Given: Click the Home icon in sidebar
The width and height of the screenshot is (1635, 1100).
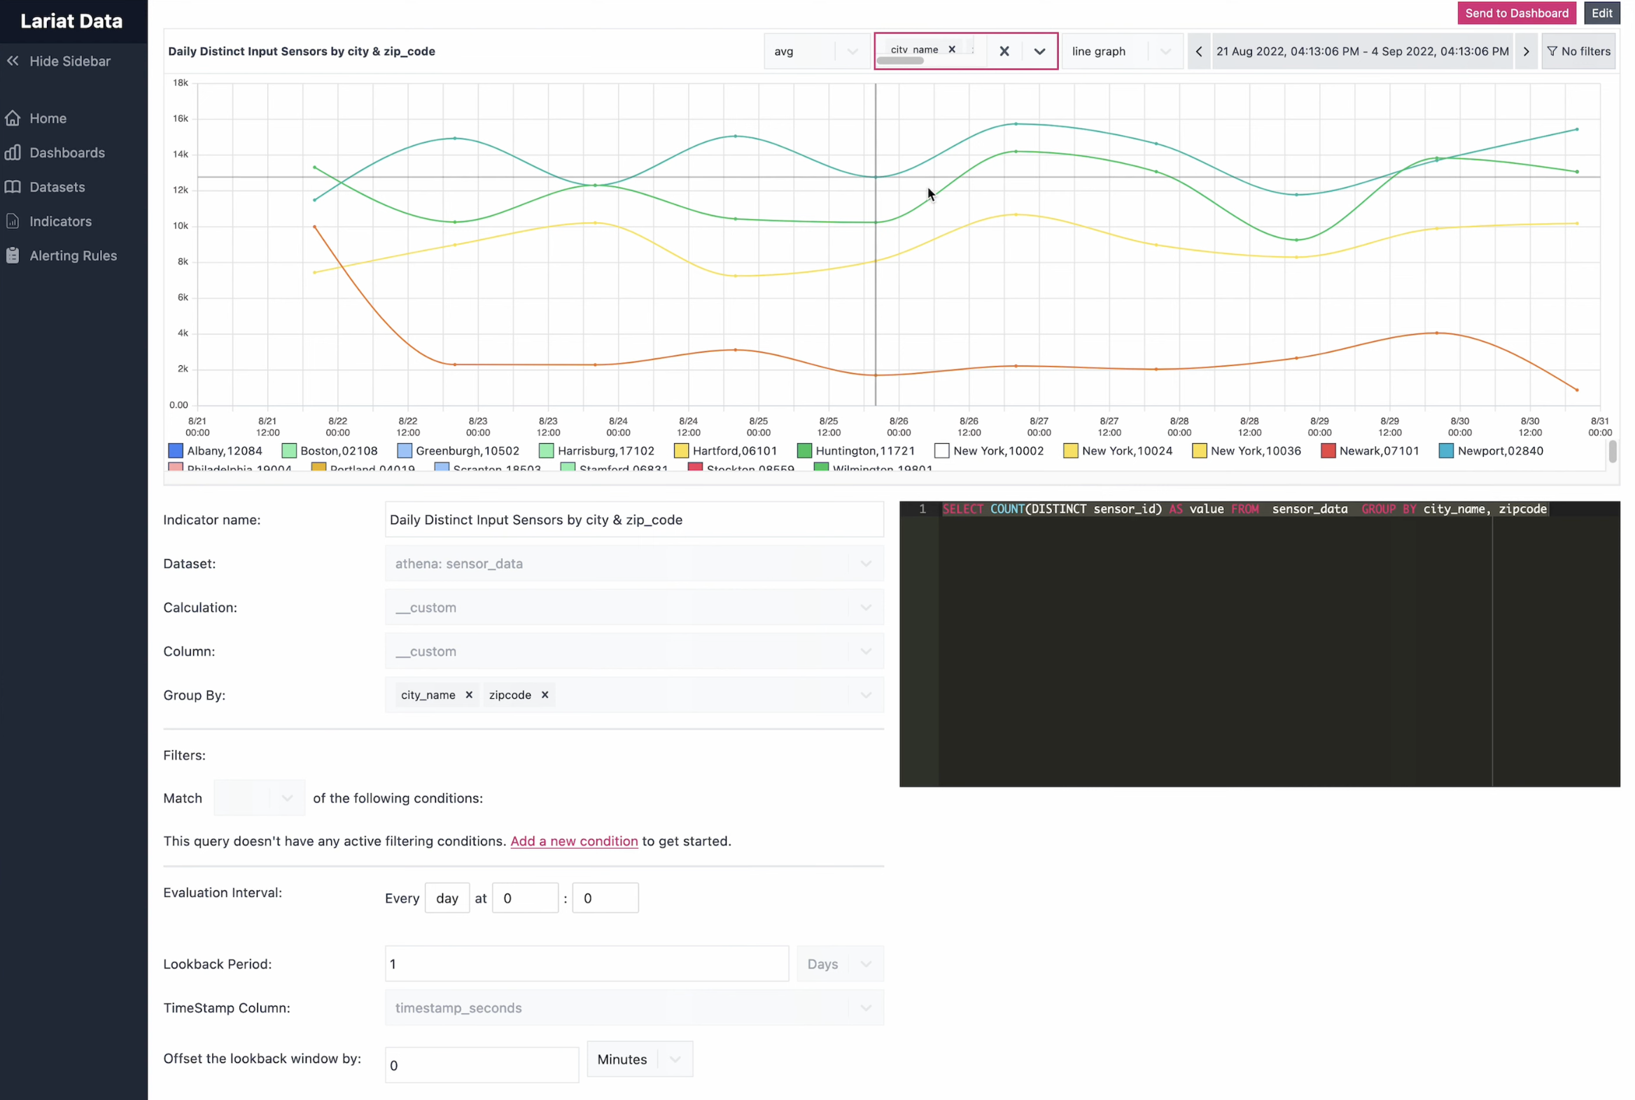Looking at the screenshot, I should coord(13,118).
